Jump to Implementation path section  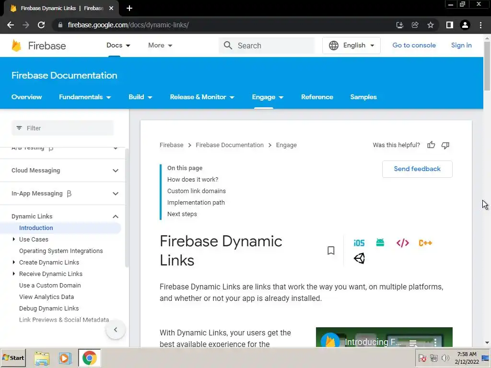pyautogui.click(x=196, y=203)
